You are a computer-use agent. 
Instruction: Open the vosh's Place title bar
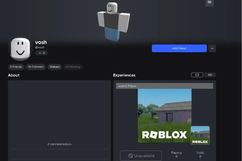[x=165, y=86]
